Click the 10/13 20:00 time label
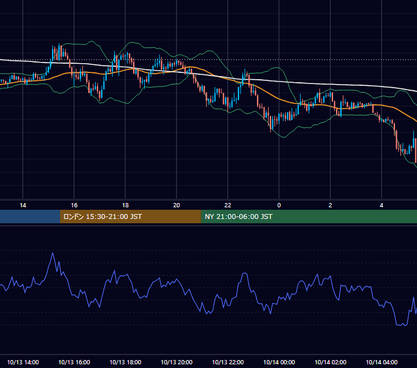 [x=177, y=362]
